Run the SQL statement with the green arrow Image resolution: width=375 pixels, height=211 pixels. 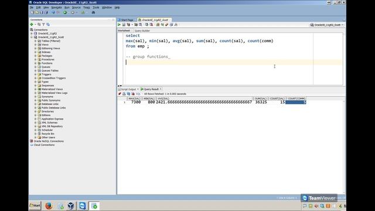119,25
